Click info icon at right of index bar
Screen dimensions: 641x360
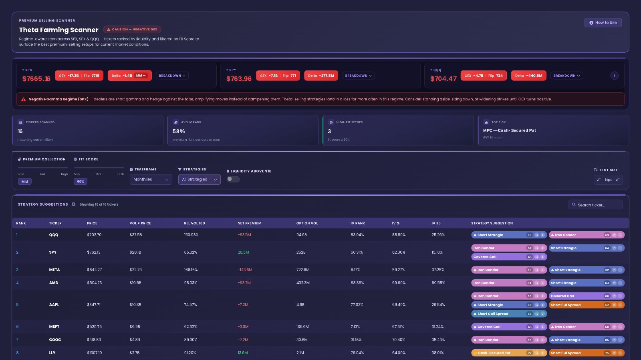[x=614, y=76]
